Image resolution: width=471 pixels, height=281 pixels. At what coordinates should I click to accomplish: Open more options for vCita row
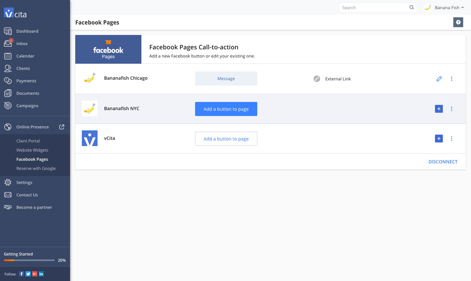[452, 139]
